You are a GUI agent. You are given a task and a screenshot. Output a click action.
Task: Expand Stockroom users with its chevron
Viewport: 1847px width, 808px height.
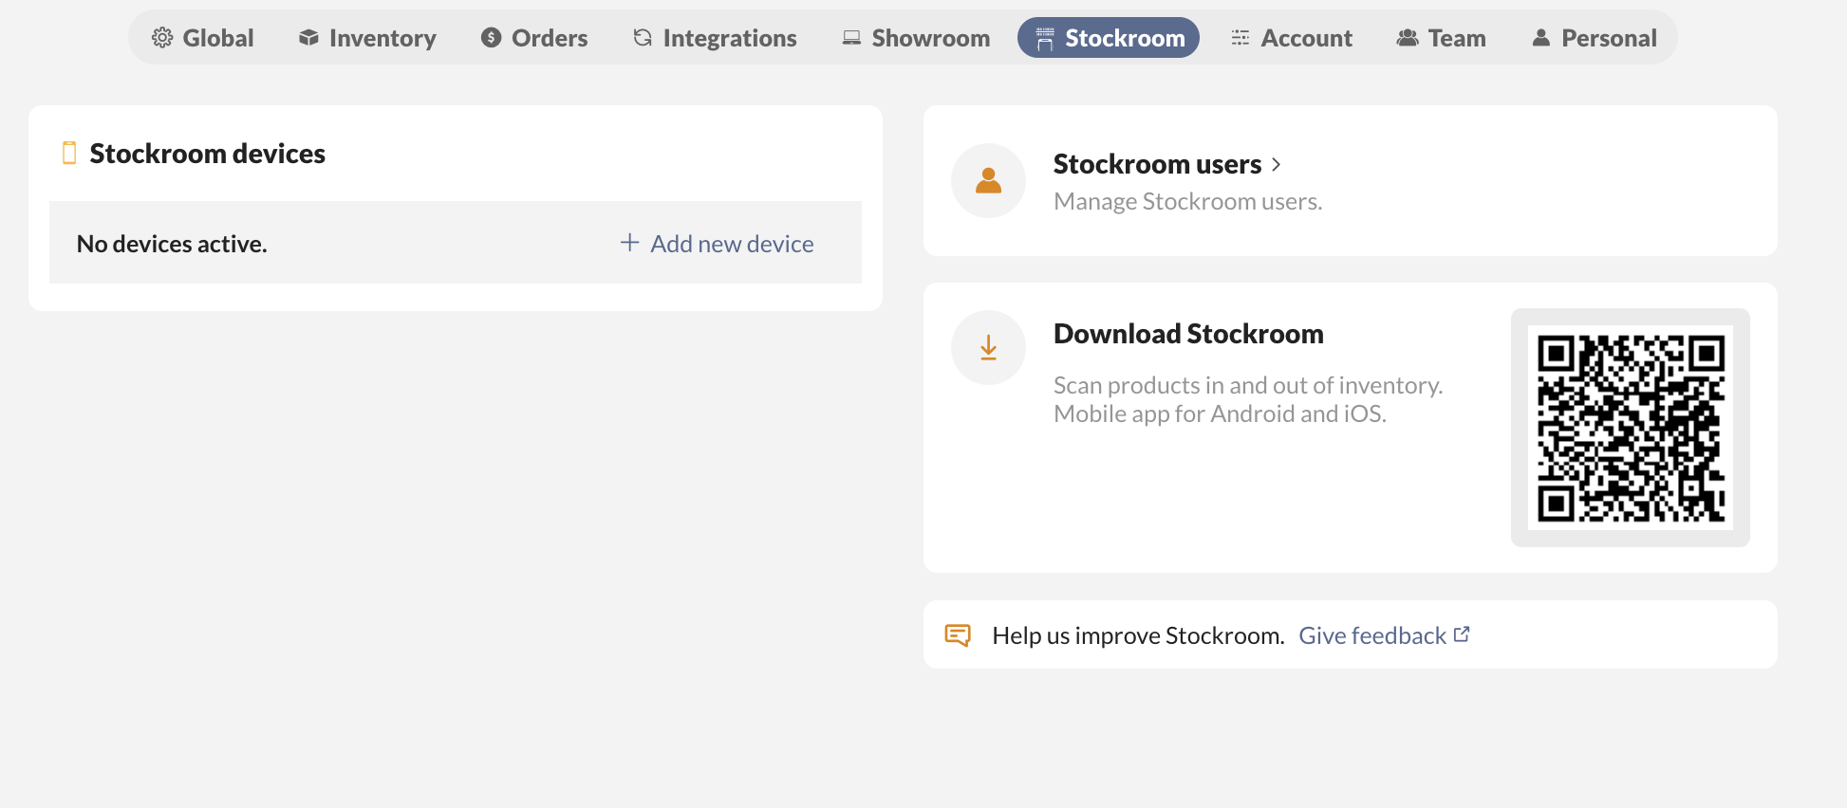pos(1277,164)
